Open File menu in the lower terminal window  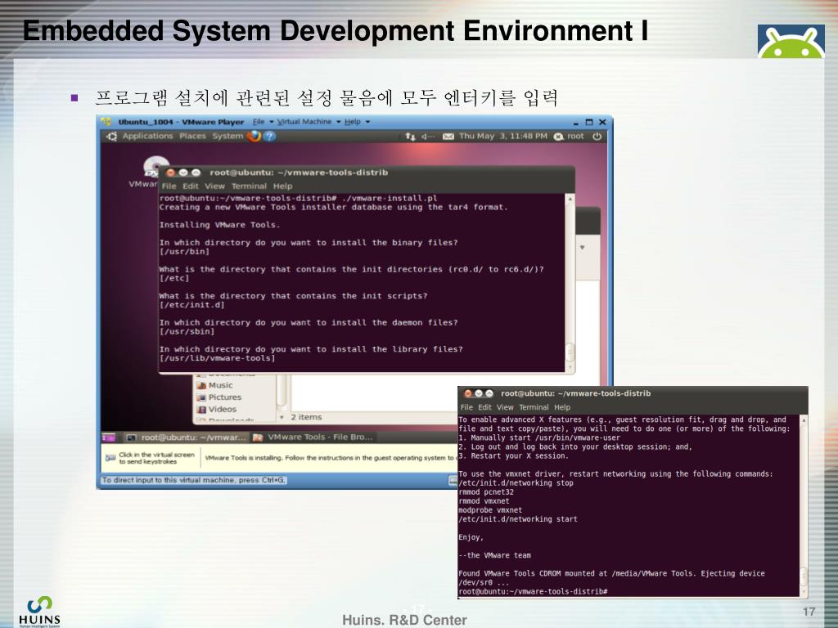tap(466, 407)
